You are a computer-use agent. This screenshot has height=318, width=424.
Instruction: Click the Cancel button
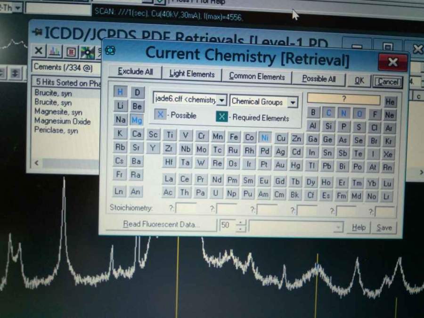pos(388,82)
